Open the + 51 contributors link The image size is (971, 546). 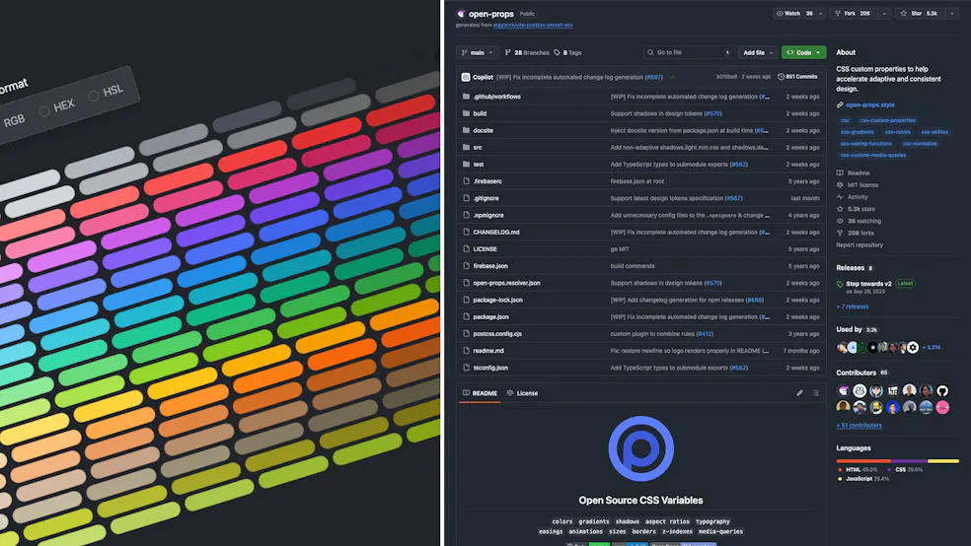pos(859,426)
